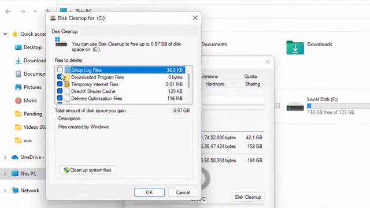Viewport: 370px width, 208px height.
Task: Click the OneDrive cloud icon
Action: [x=15, y=157]
